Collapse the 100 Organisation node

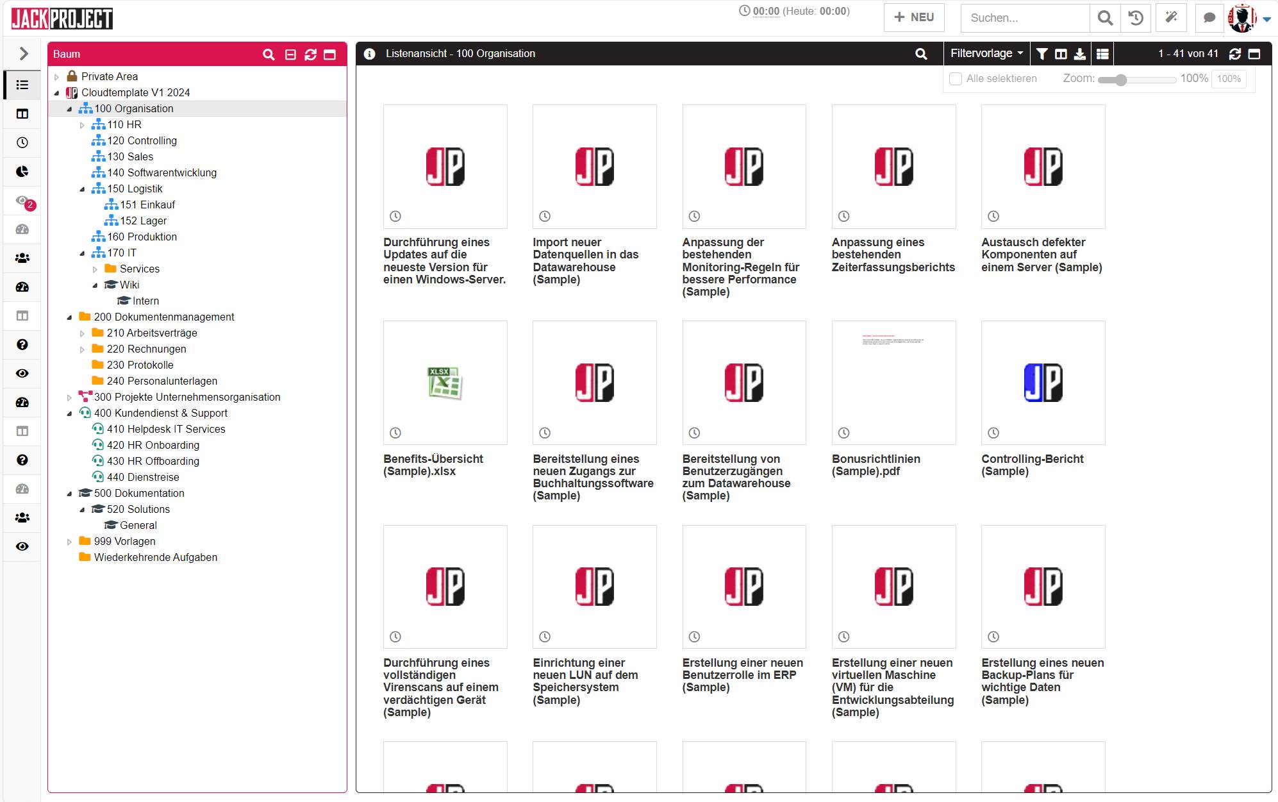point(69,109)
